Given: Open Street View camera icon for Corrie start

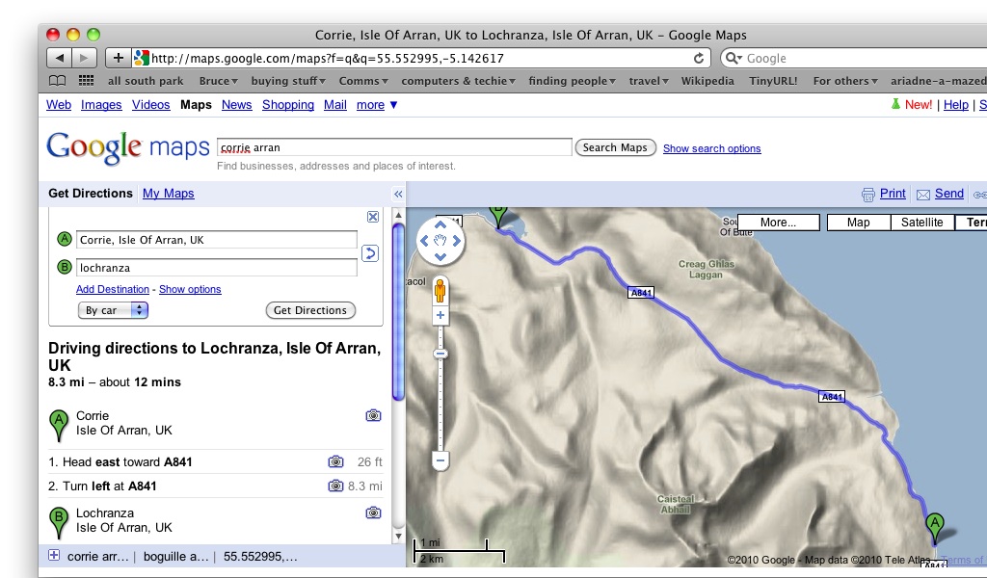Looking at the screenshot, I should coord(373,415).
